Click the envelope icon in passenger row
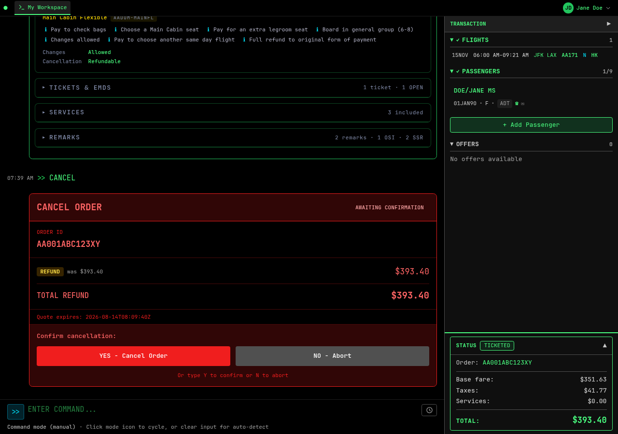 [x=522, y=104]
